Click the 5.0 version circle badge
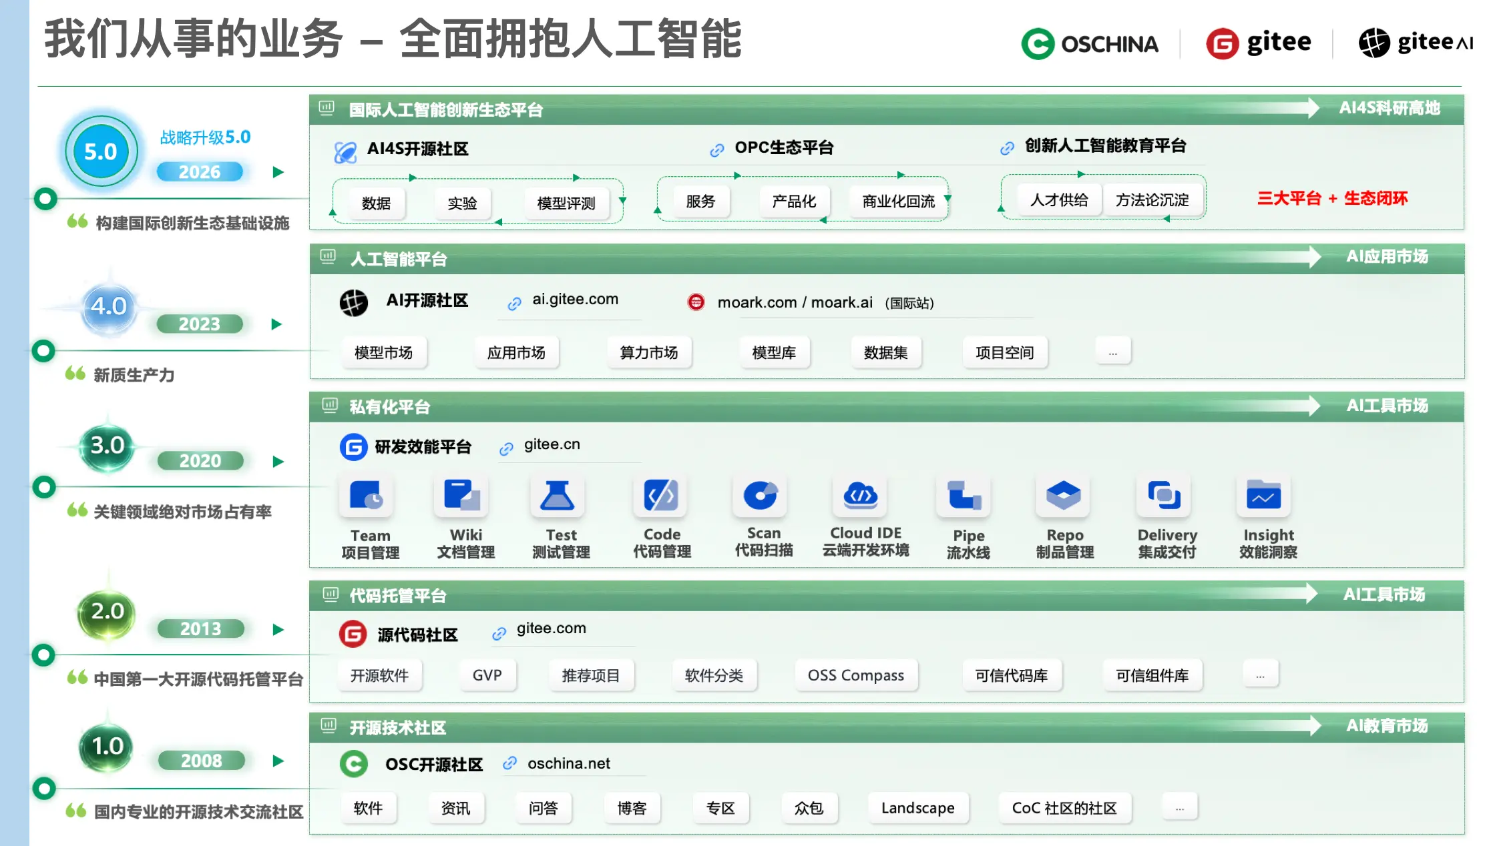Image resolution: width=1485 pixels, height=846 pixels. coord(101,151)
